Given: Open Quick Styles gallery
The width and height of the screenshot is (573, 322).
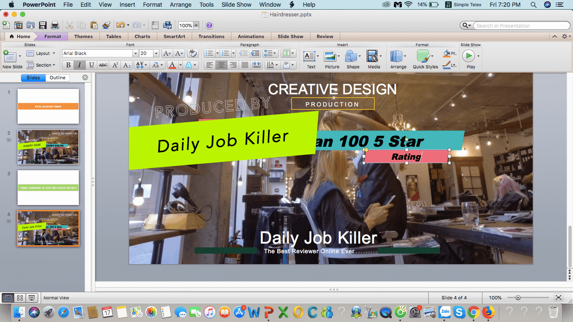Looking at the screenshot, I should 425,59.
